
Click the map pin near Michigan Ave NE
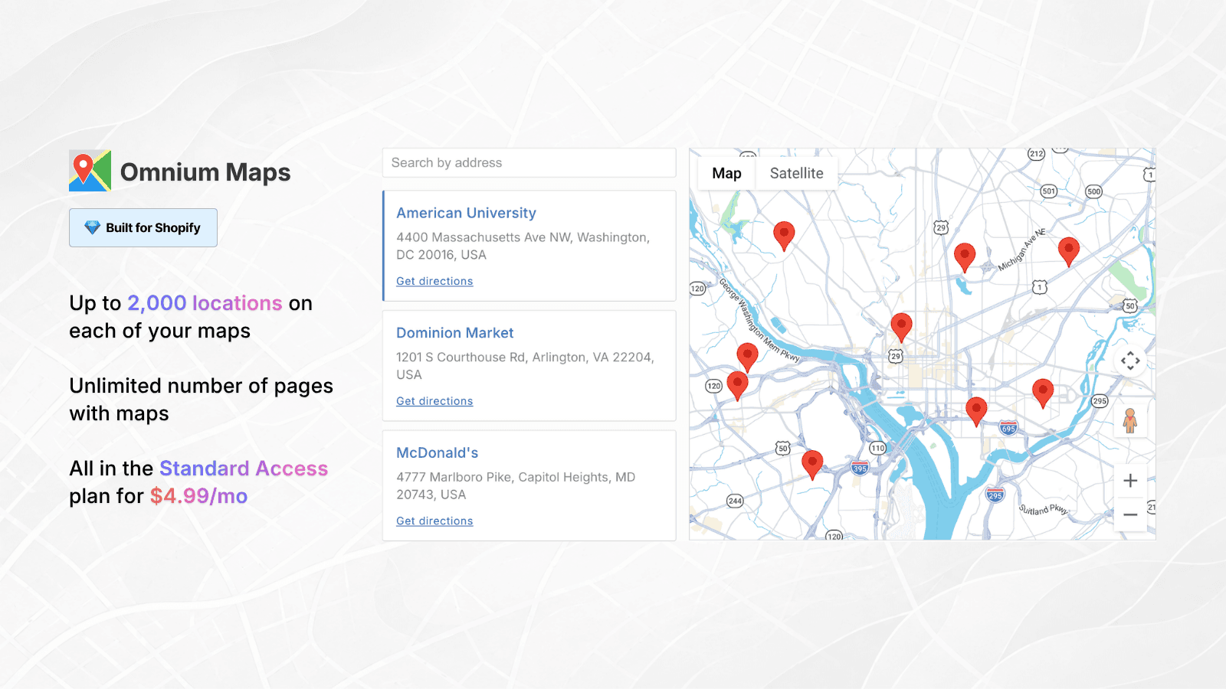tap(1069, 252)
